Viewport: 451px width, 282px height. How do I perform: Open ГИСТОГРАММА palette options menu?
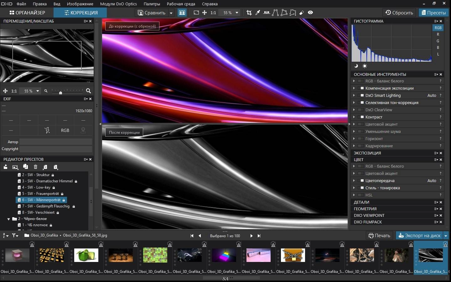436,21
